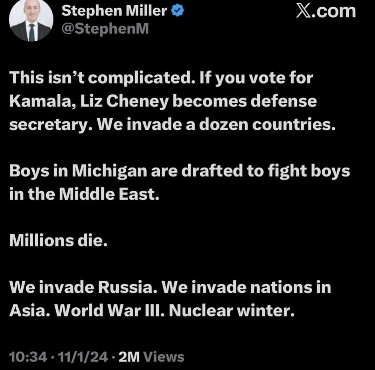Click the X.com watermark logo
This screenshot has height=370, width=375.
pos(325,11)
